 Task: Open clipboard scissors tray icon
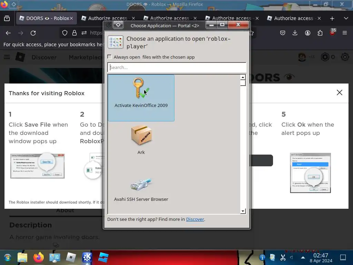point(283,257)
